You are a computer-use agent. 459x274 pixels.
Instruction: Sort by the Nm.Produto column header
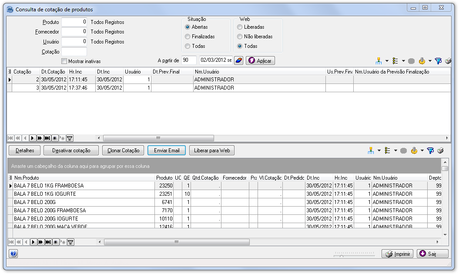(84, 178)
